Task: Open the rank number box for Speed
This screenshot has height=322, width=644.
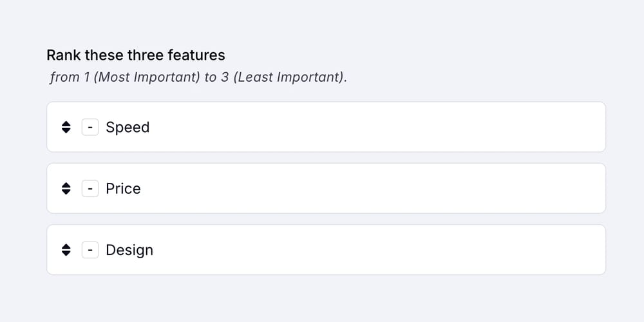Action: coord(90,128)
